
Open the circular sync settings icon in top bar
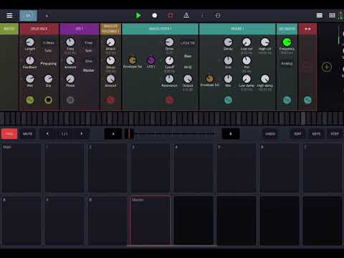[x=218, y=16]
